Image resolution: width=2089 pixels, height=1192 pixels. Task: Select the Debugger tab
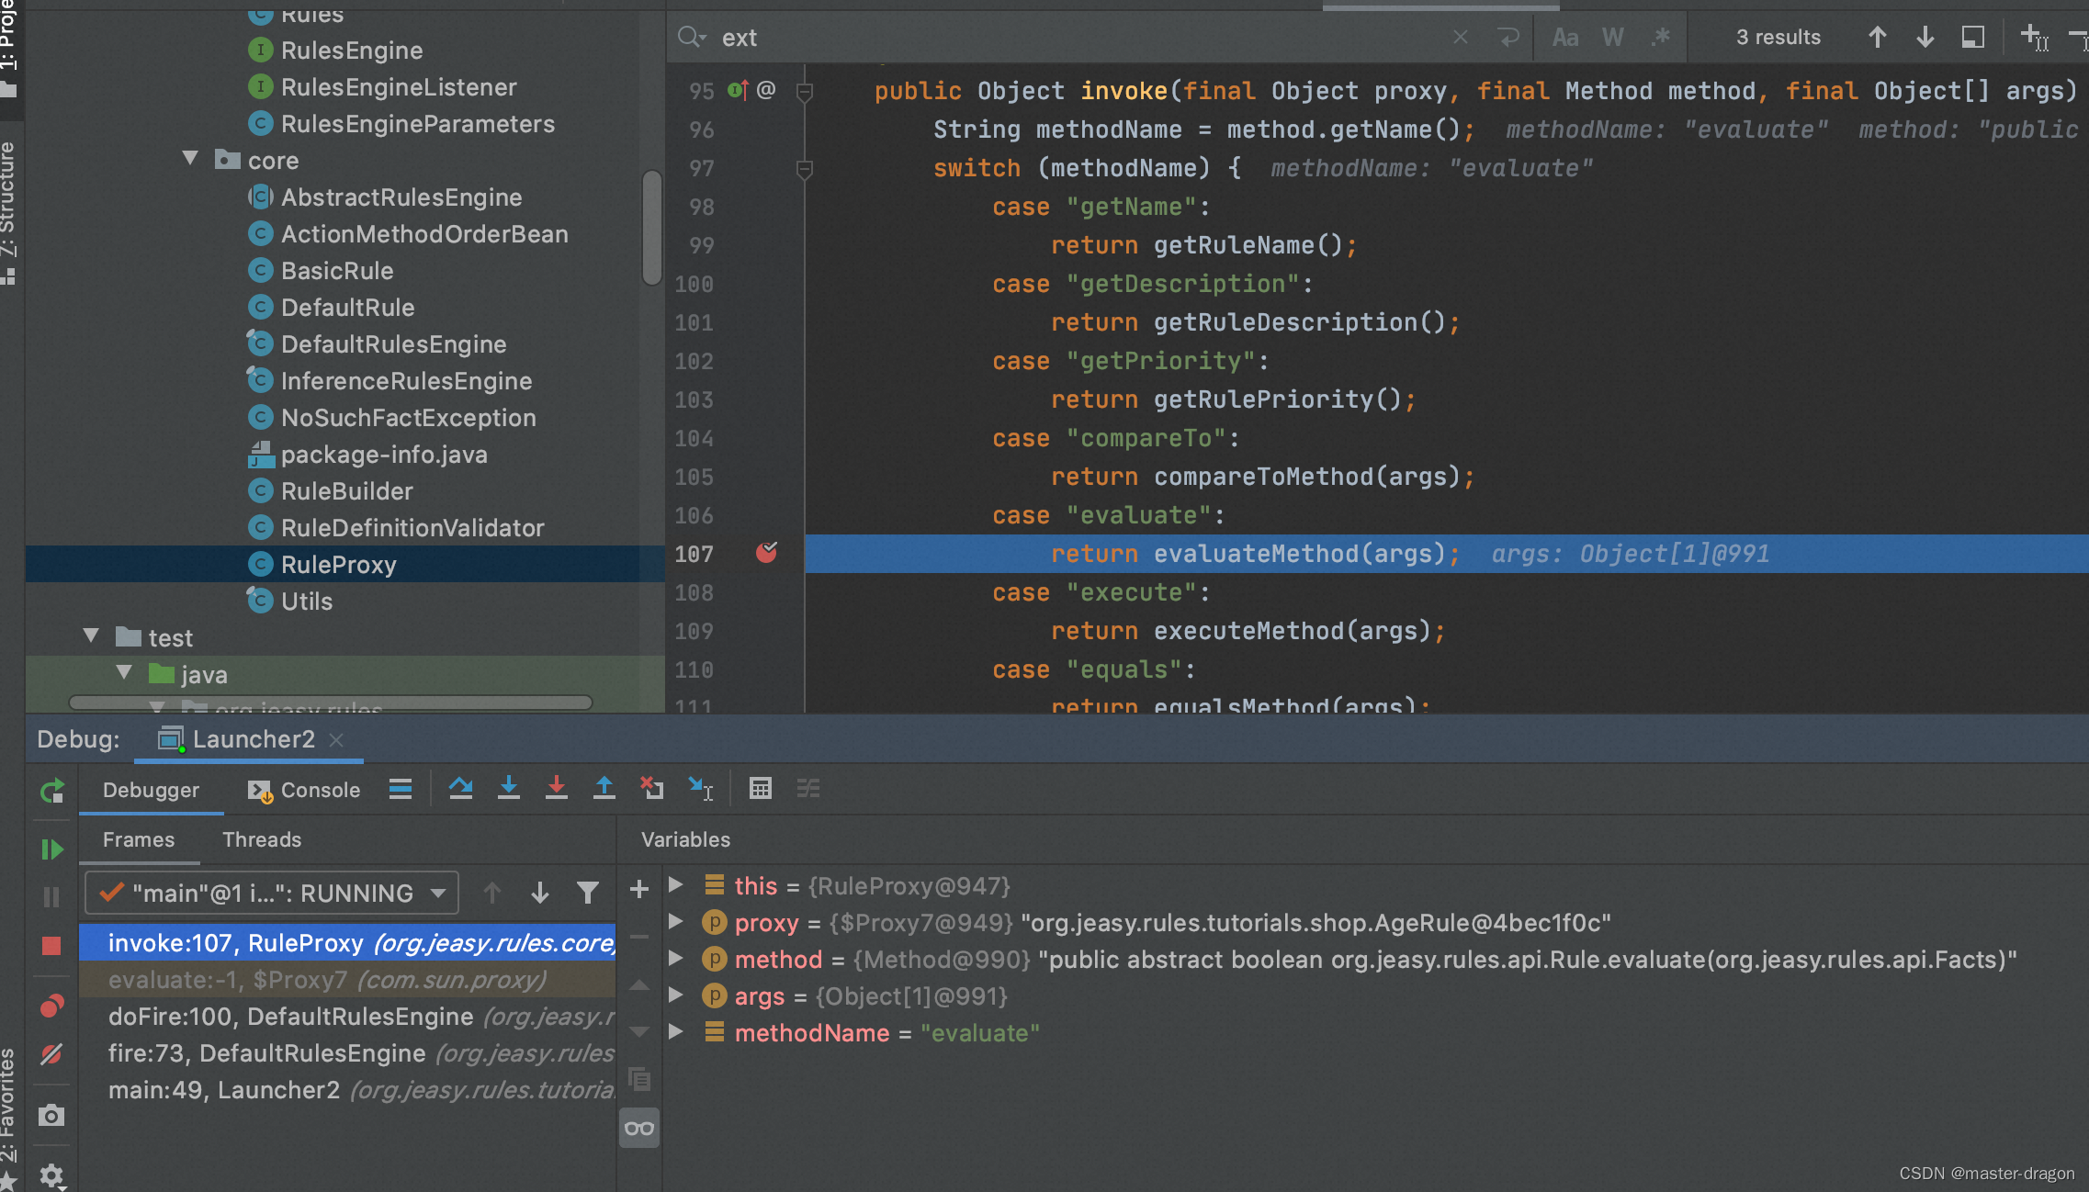tap(149, 789)
